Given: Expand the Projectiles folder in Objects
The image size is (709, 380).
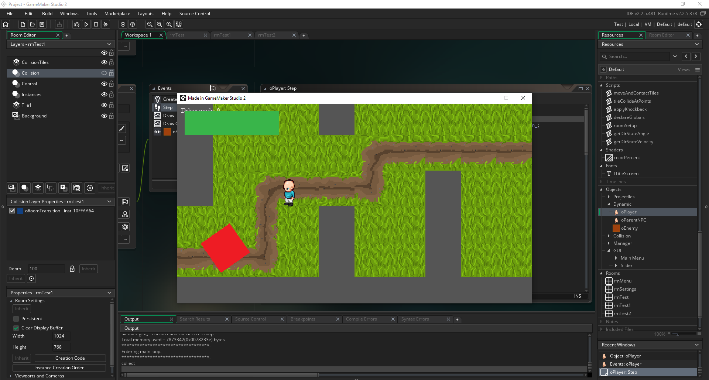Looking at the screenshot, I should point(609,197).
